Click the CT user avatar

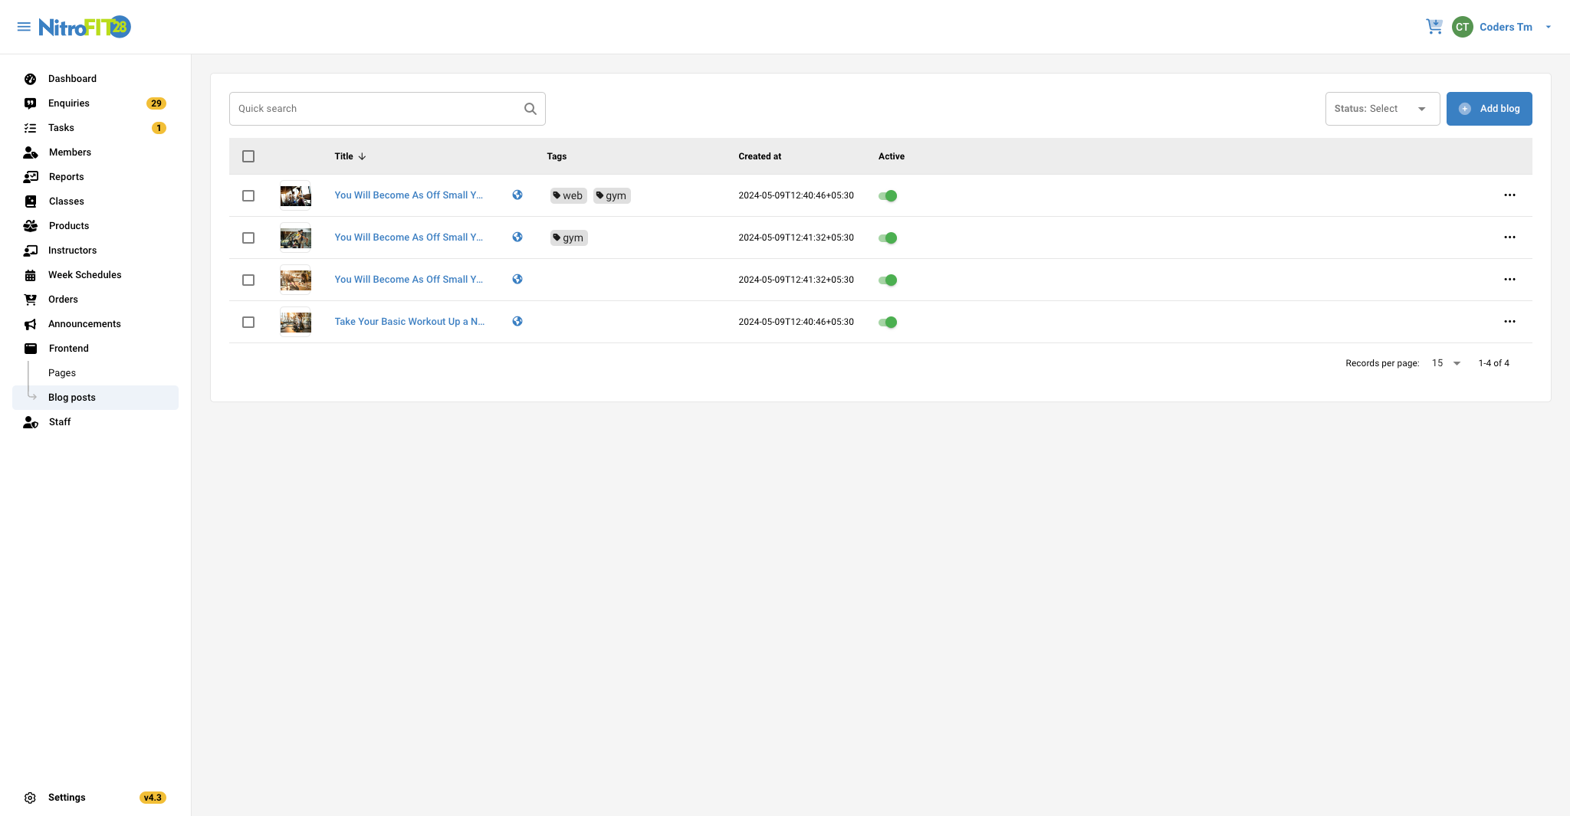(1462, 27)
